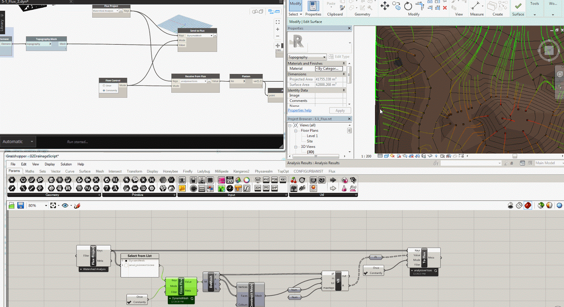564x307 pixels.
Task: Select the Clock icon in Input panel
Action: click(x=230, y=188)
